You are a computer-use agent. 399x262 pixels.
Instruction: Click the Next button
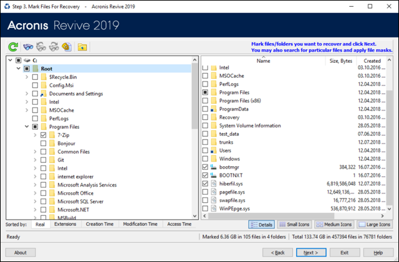click(x=311, y=252)
